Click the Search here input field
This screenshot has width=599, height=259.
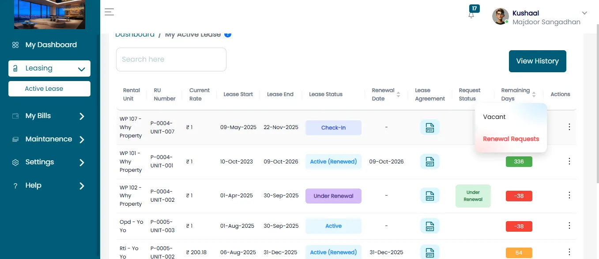click(x=171, y=59)
